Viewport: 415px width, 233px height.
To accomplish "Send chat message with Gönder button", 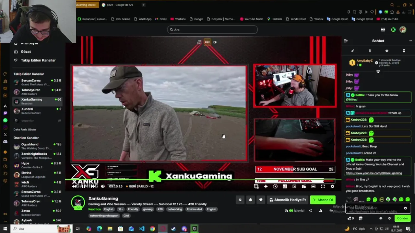I will 402,218.
